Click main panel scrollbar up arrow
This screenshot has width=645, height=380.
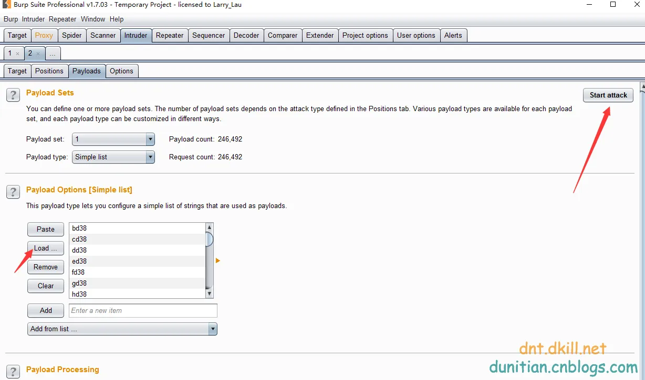tap(642, 86)
